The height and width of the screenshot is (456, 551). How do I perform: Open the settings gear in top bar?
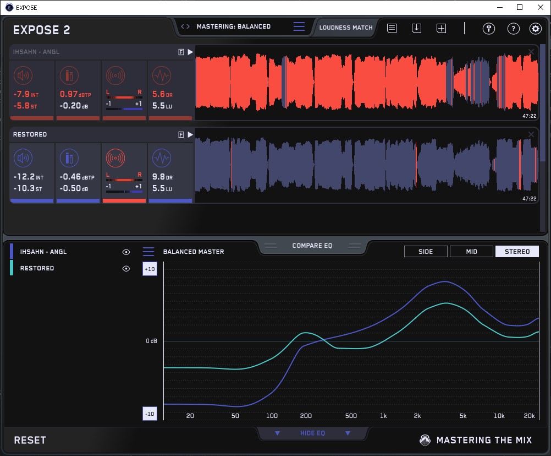point(535,29)
